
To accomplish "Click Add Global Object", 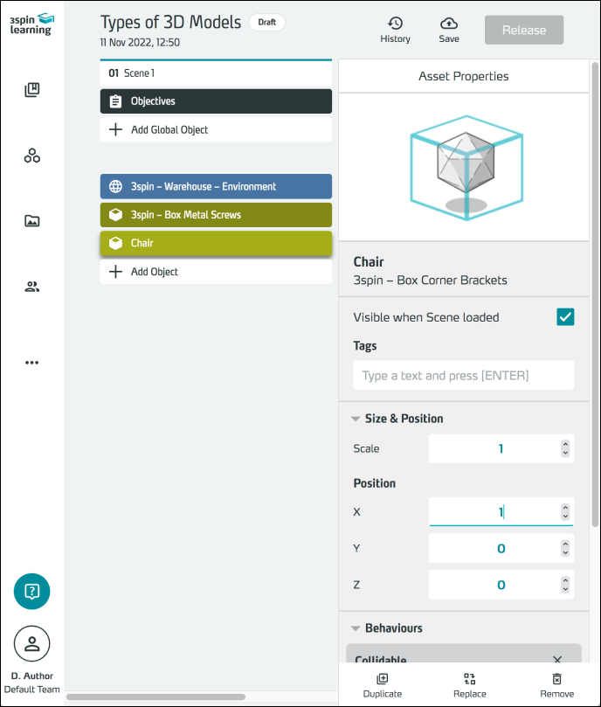I will click(169, 129).
